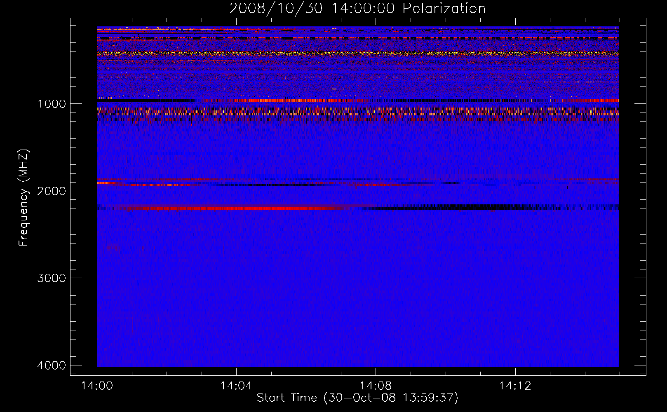This screenshot has width=667, height=412.
Task: Click the 'Start Time (30-Oct-08 13:59:37)' label
Action: point(357,398)
